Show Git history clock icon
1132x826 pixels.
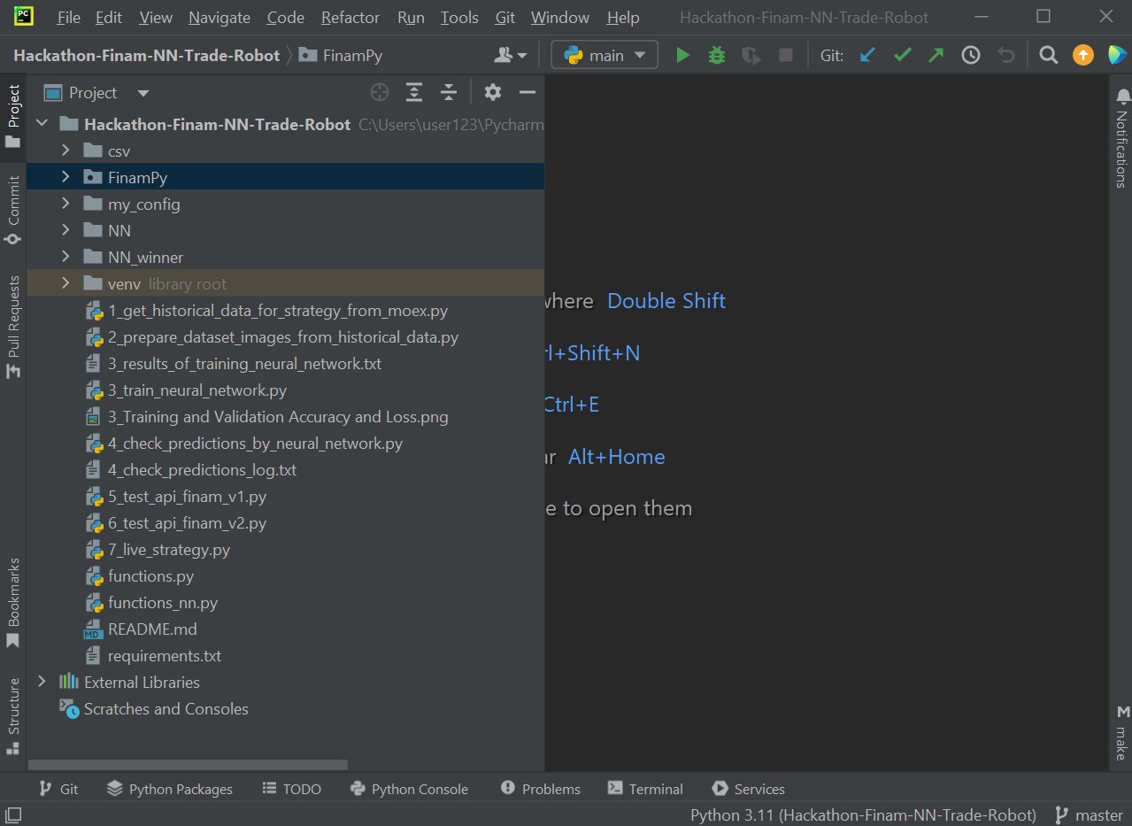coord(971,55)
